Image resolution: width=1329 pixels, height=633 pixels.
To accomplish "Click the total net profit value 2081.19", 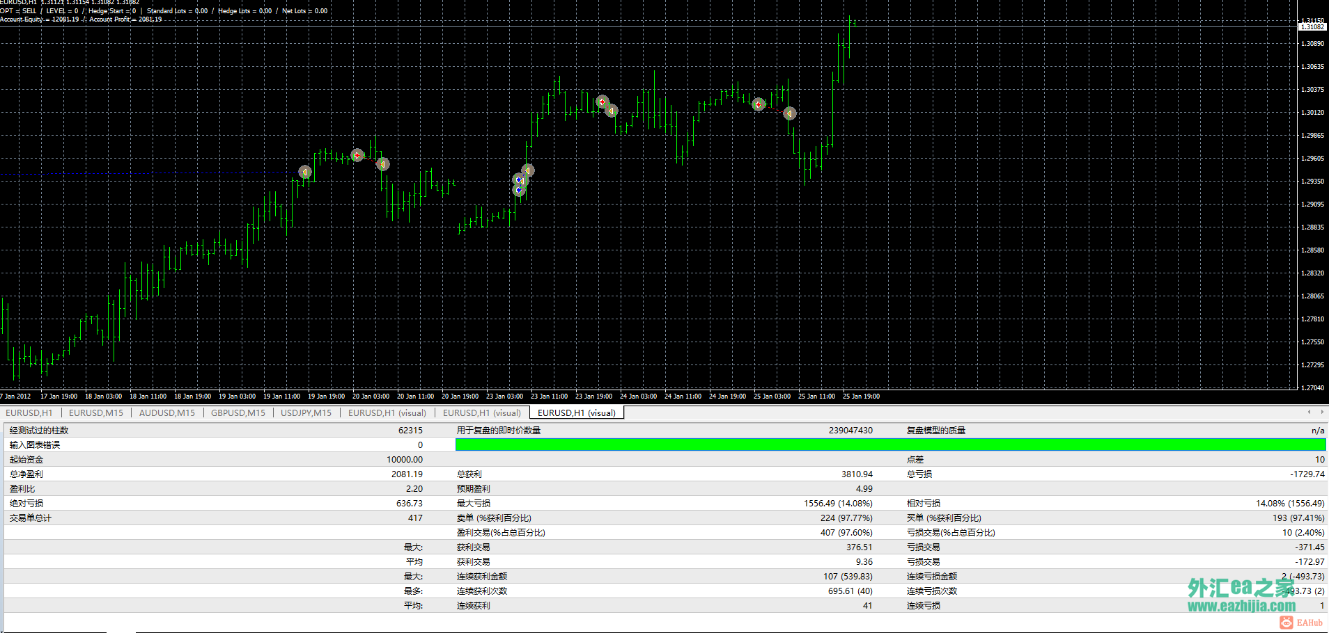I will [407, 474].
